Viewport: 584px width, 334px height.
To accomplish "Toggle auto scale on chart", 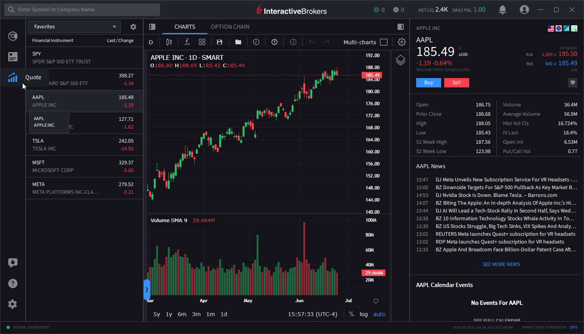I will coord(379,314).
